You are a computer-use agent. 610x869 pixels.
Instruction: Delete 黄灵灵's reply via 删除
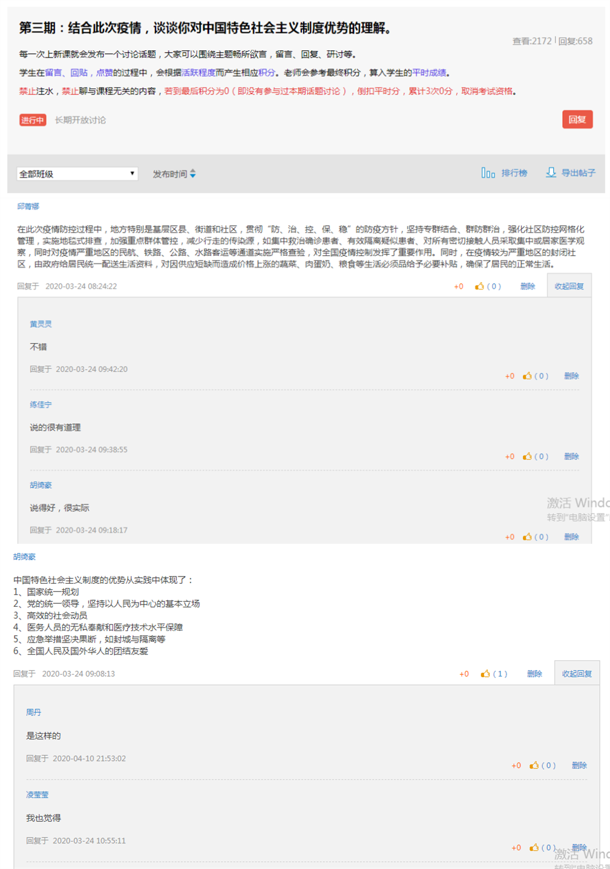tap(571, 376)
